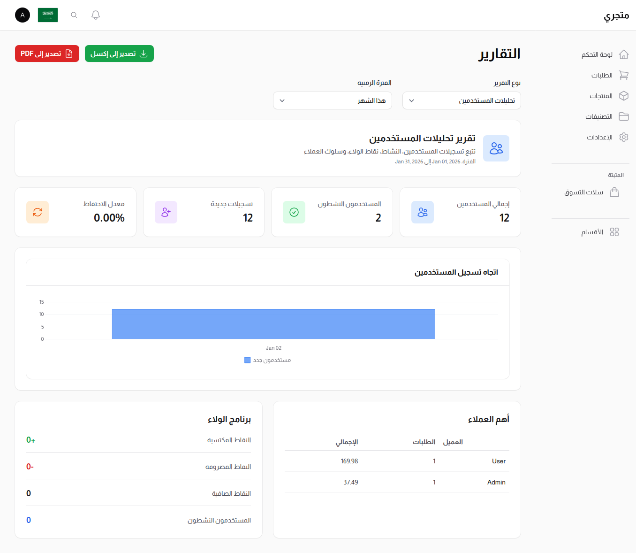Viewport: 636px width, 553px height.
Task: Click the تصدير إلى PDF button
Action: point(47,53)
